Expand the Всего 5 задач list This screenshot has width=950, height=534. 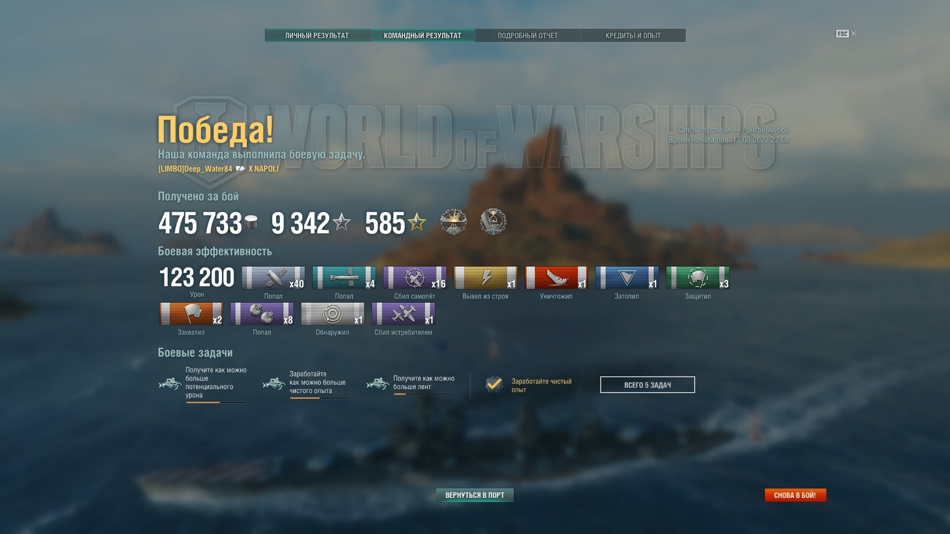point(647,385)
